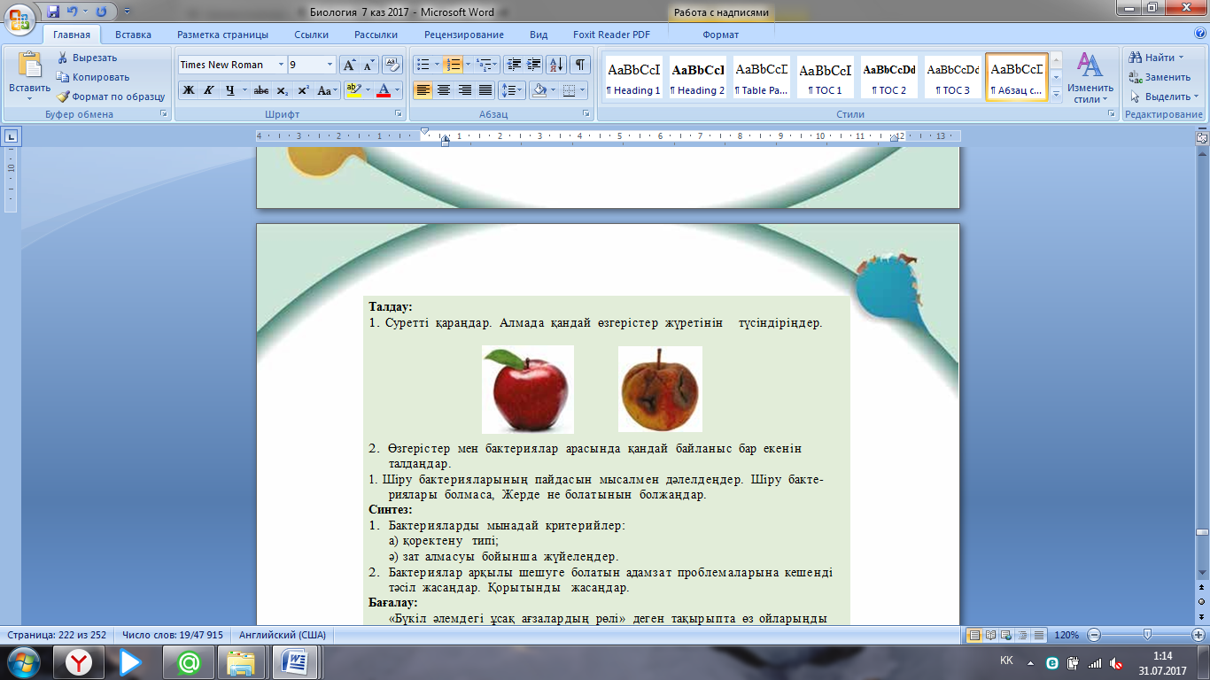
Task: Toggle strikethrough formatting (abc)
Action: pos(261,90)
